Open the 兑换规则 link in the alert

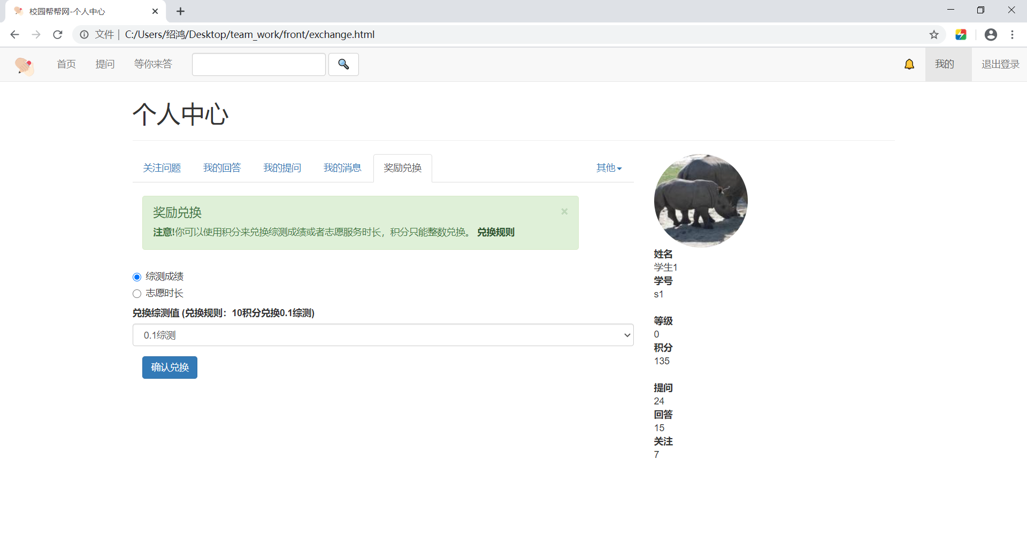pos(496,232)
